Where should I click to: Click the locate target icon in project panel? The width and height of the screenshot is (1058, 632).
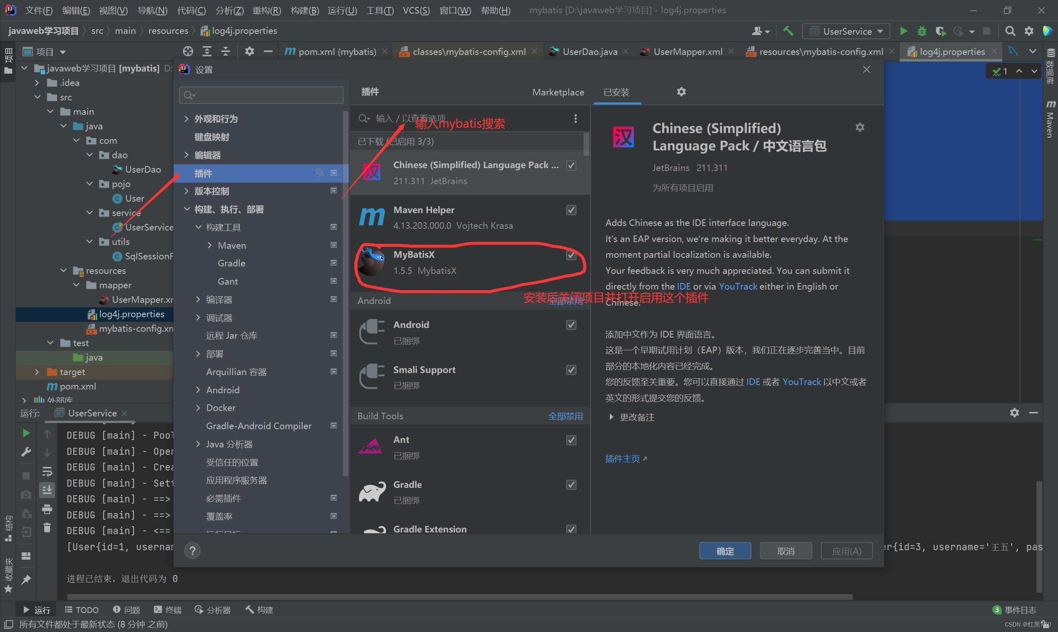[188, 52]
